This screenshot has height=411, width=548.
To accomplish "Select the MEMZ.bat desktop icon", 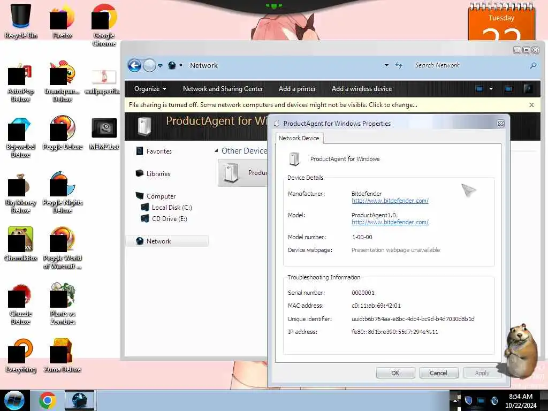I will click(104, 134).
